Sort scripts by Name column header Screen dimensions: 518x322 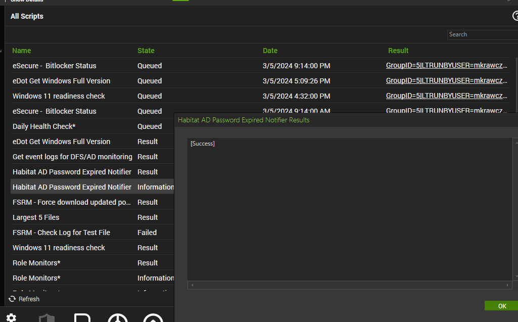click(22, 51)
